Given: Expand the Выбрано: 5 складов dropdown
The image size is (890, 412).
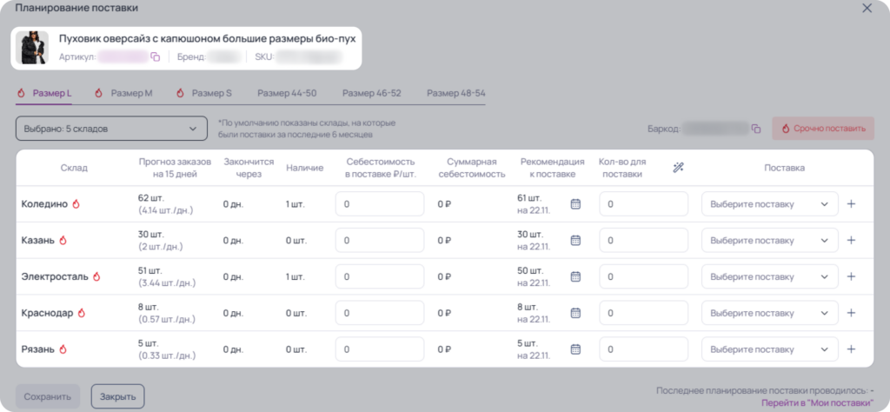Looking at the screenshot, I should (111, 129).
